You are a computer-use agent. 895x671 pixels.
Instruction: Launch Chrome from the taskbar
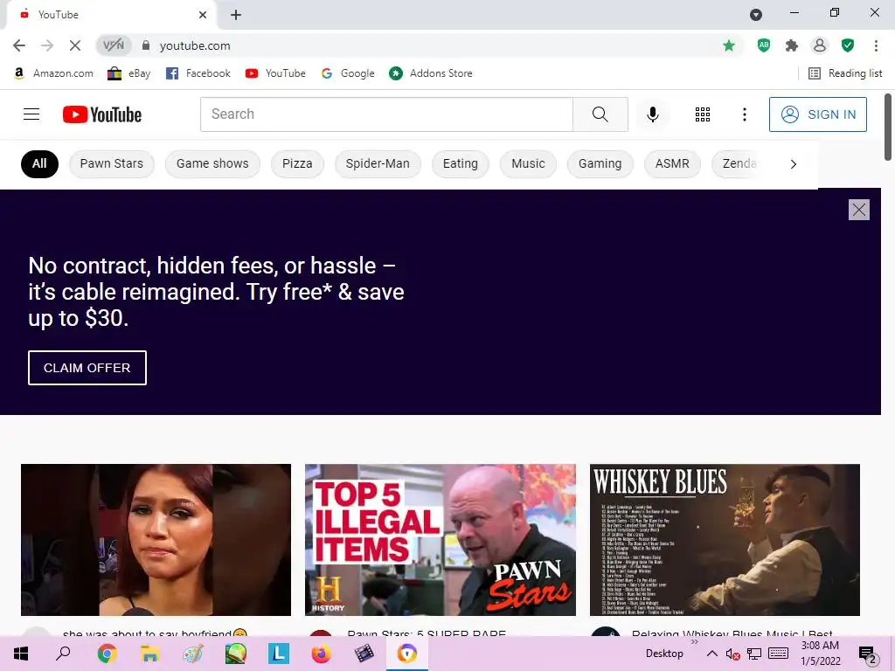[x=107, y=654]
